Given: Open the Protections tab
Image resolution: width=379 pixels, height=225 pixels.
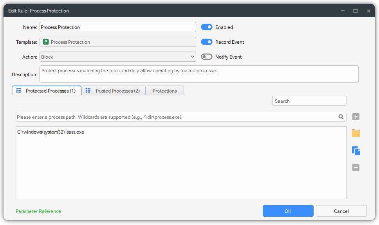Looking at the screenshot, I should pyautogui.click(x=164, y=91).
